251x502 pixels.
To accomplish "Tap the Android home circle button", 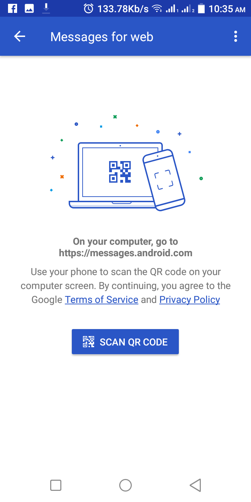I will pyautogui.click(x=125, y=485).
